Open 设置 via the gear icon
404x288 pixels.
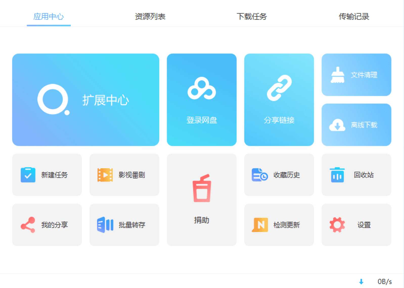337,225
